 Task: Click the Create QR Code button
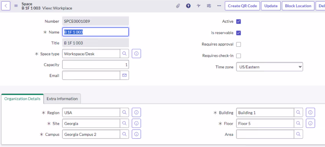(x=242, y=6)
